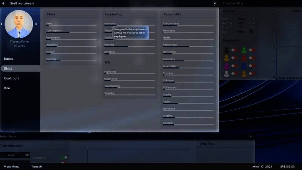Image resolution: width=302 pixels, height=170 pixels.
Task: Show previous candidate with left portrait arrow
Action: click(x=2, y=24)
